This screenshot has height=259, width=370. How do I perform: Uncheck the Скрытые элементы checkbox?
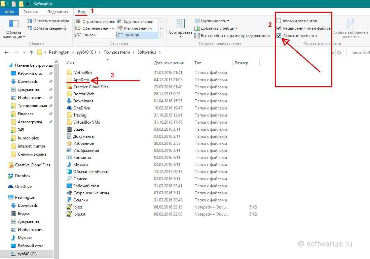click(x=279, y=36)
